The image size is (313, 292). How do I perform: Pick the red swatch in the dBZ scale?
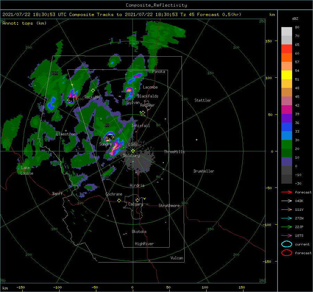tap(287, 49)
